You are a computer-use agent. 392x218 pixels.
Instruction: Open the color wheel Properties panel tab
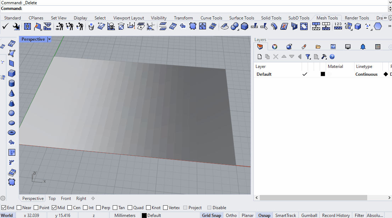click(x=274, y=47)
